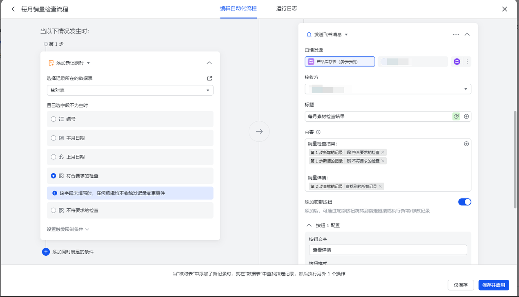Click the three-dot menu on 发送飞书消息 card

(456, 35)
